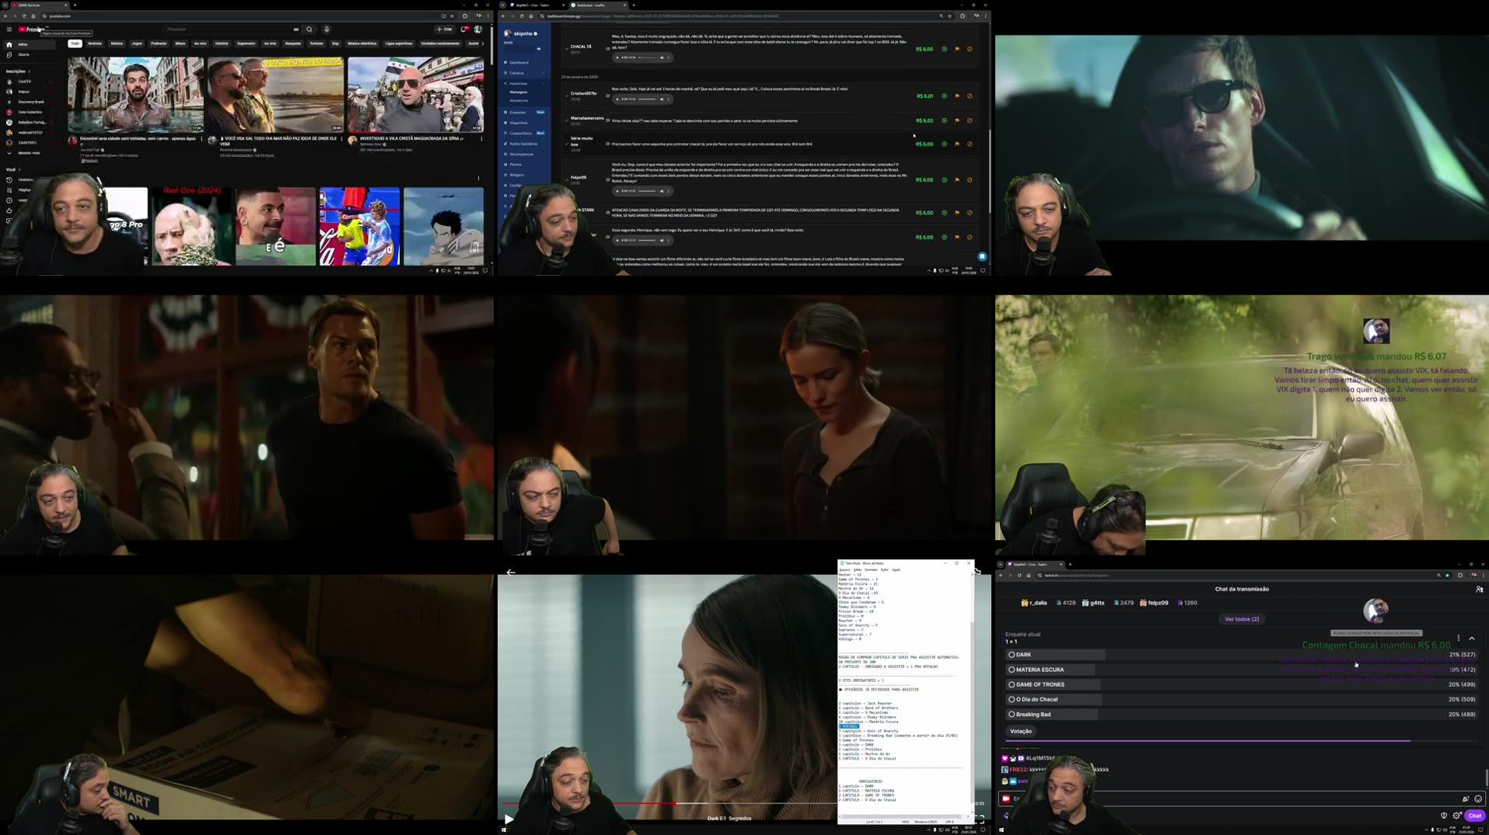Open the Enquetes panel in the Livepix sidebar
Image resolution: width=1489 pixels, height=835 pixels.
[x=519, y=113]
